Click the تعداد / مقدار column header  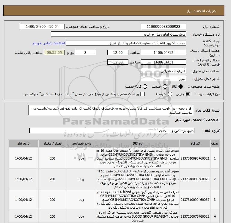point(52,143)
